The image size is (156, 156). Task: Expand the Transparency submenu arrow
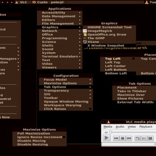[90, 90]
